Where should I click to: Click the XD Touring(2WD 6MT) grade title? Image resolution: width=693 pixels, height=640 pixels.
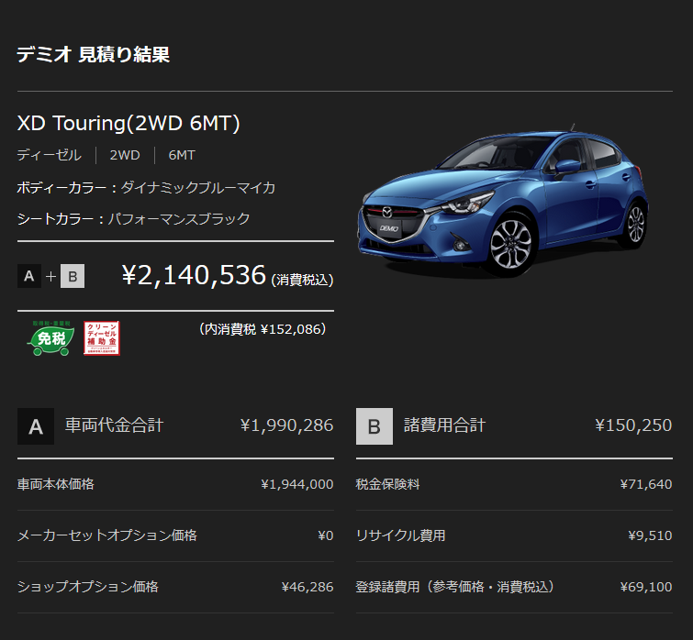[x=129, y=123]
